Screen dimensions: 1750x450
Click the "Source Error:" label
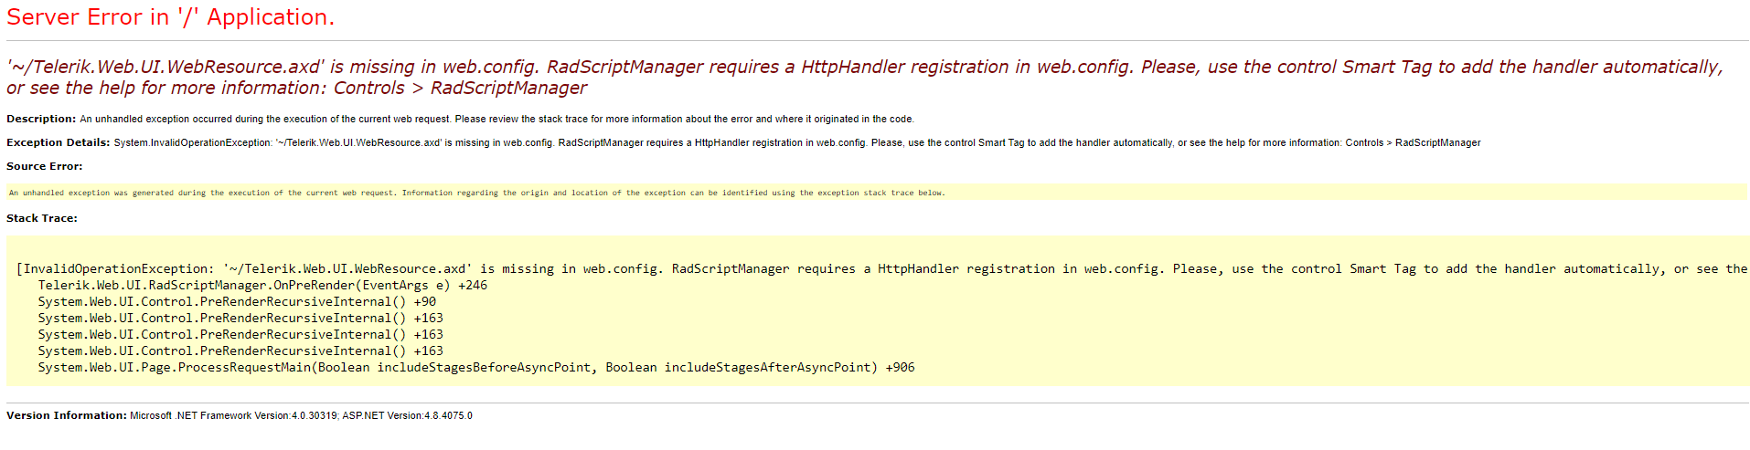(x=45, y=166)
